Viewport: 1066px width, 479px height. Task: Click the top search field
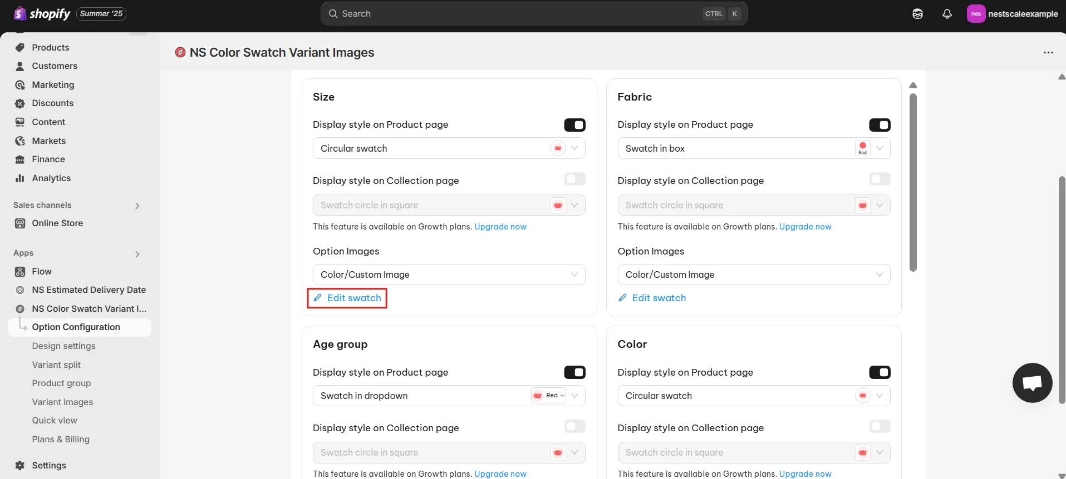pos(534,14)
